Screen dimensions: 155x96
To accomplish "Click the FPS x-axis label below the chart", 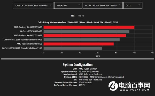I will tap(98, 56).
